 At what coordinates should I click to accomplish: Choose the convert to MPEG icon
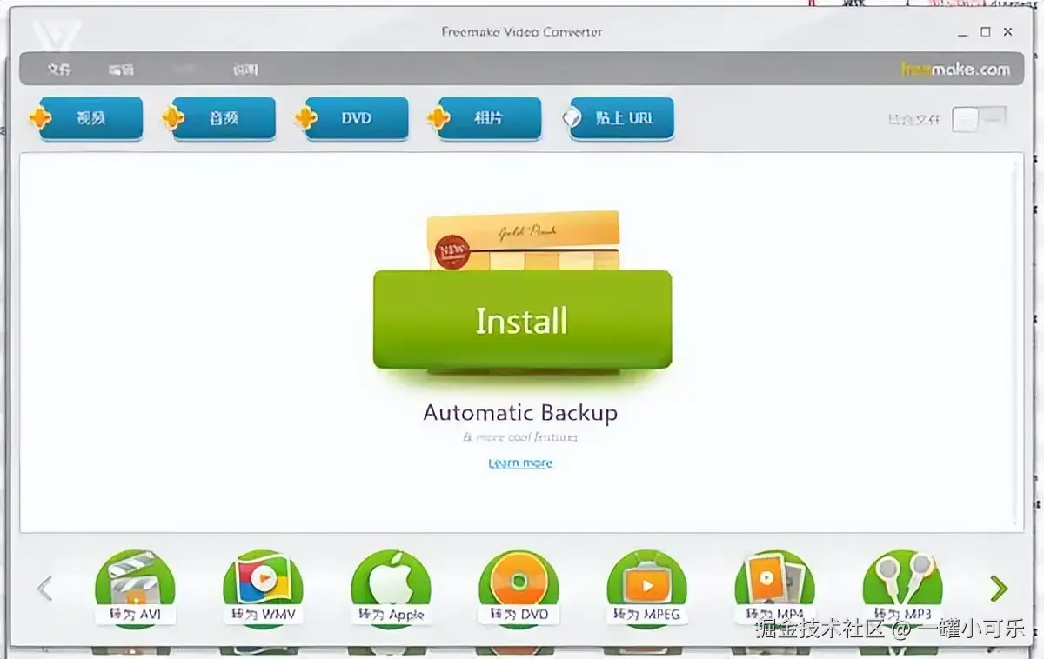646,589
